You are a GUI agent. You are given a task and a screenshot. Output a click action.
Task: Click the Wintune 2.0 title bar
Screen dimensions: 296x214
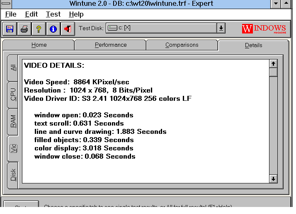pos(141,4)
